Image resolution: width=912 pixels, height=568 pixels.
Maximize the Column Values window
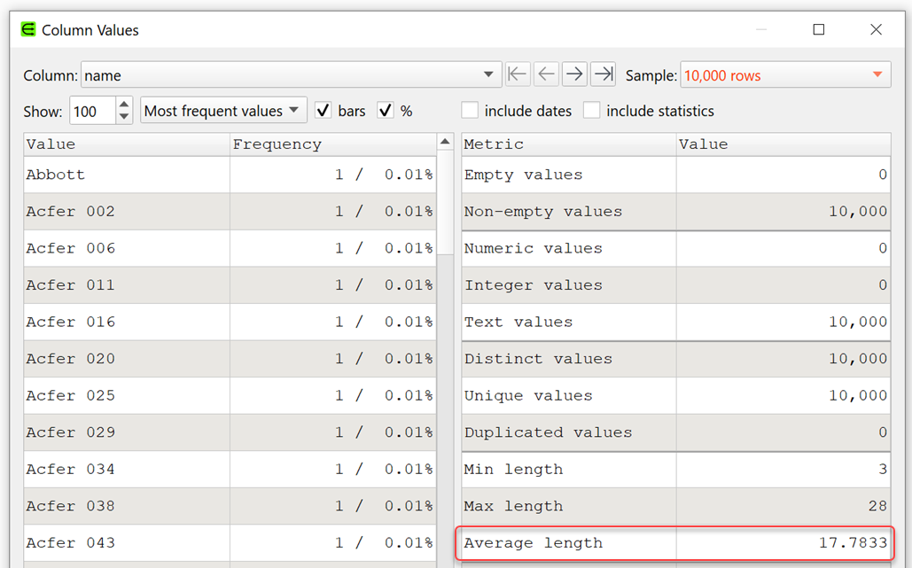click(x=818, y=30)
